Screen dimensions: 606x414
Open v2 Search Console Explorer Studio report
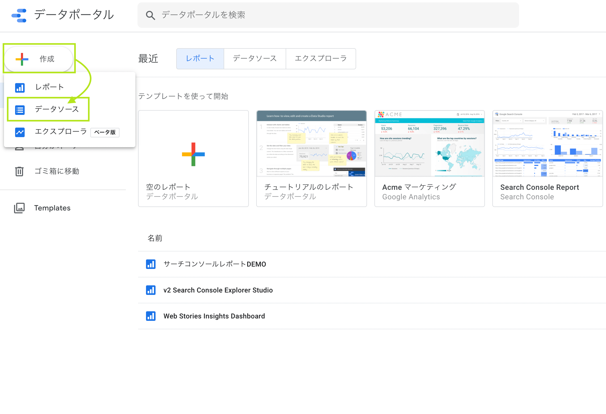pyautogui.click(x=218, y=290)
